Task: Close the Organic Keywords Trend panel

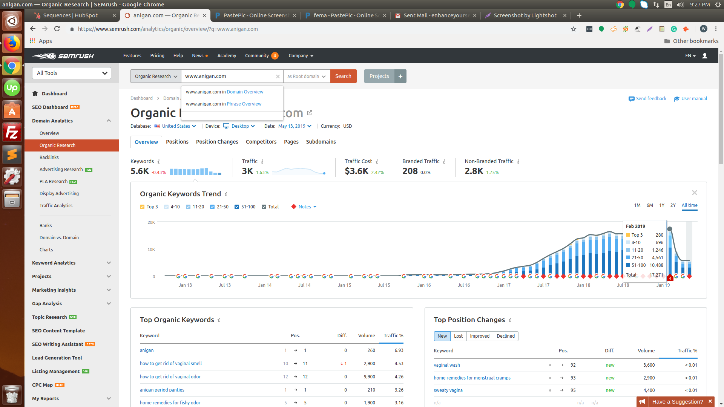Action: click(x=695, y=193)
